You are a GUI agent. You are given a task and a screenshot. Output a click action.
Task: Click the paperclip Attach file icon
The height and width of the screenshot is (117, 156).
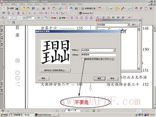point(60,8)
